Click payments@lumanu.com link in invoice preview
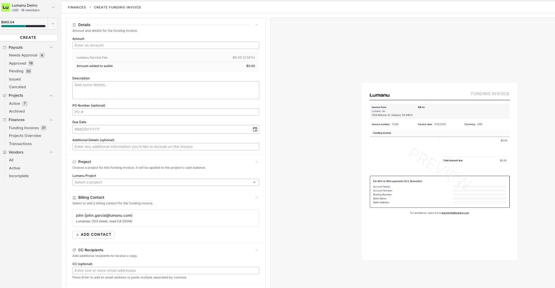The height and width of the screenshot is (288, 555). [455, 213]
